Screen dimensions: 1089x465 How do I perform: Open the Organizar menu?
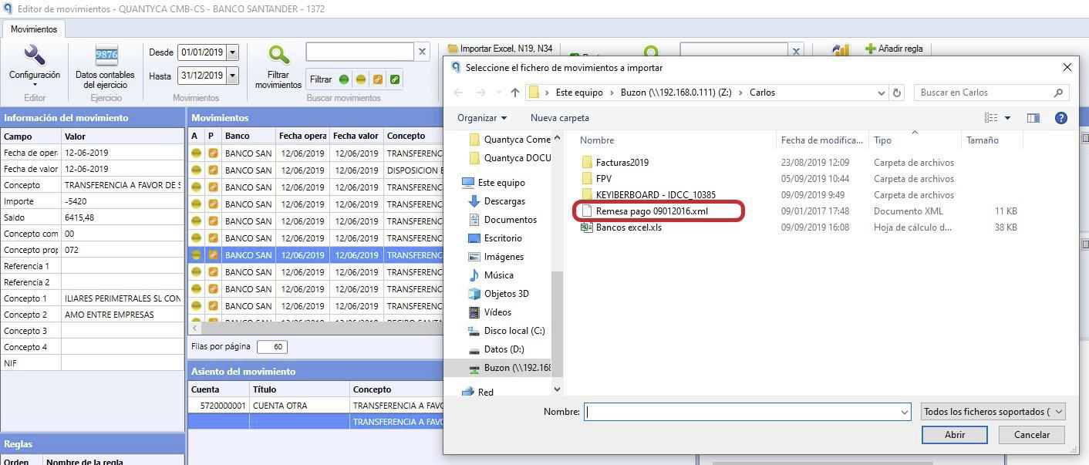[482, 118]
